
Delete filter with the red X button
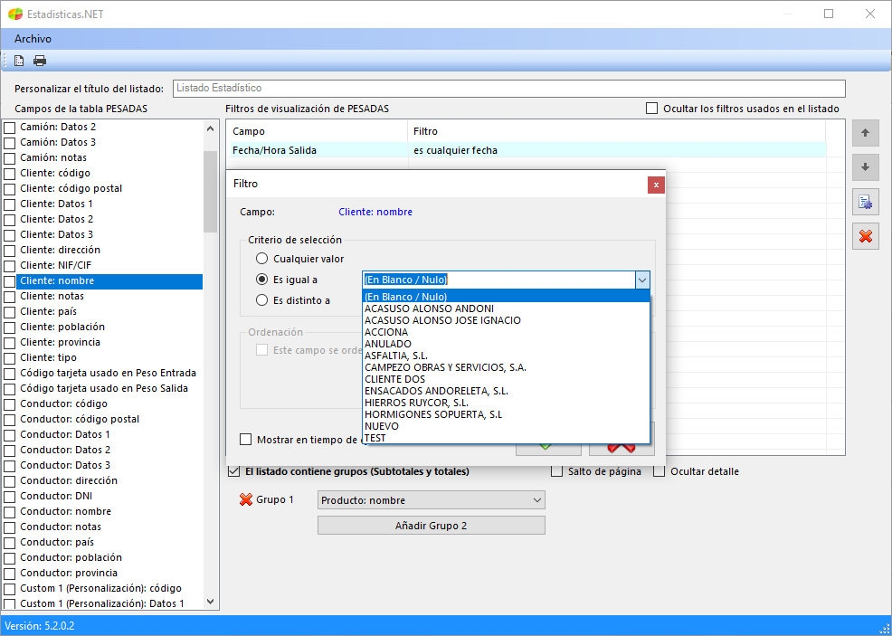click(x=865, y=235)
